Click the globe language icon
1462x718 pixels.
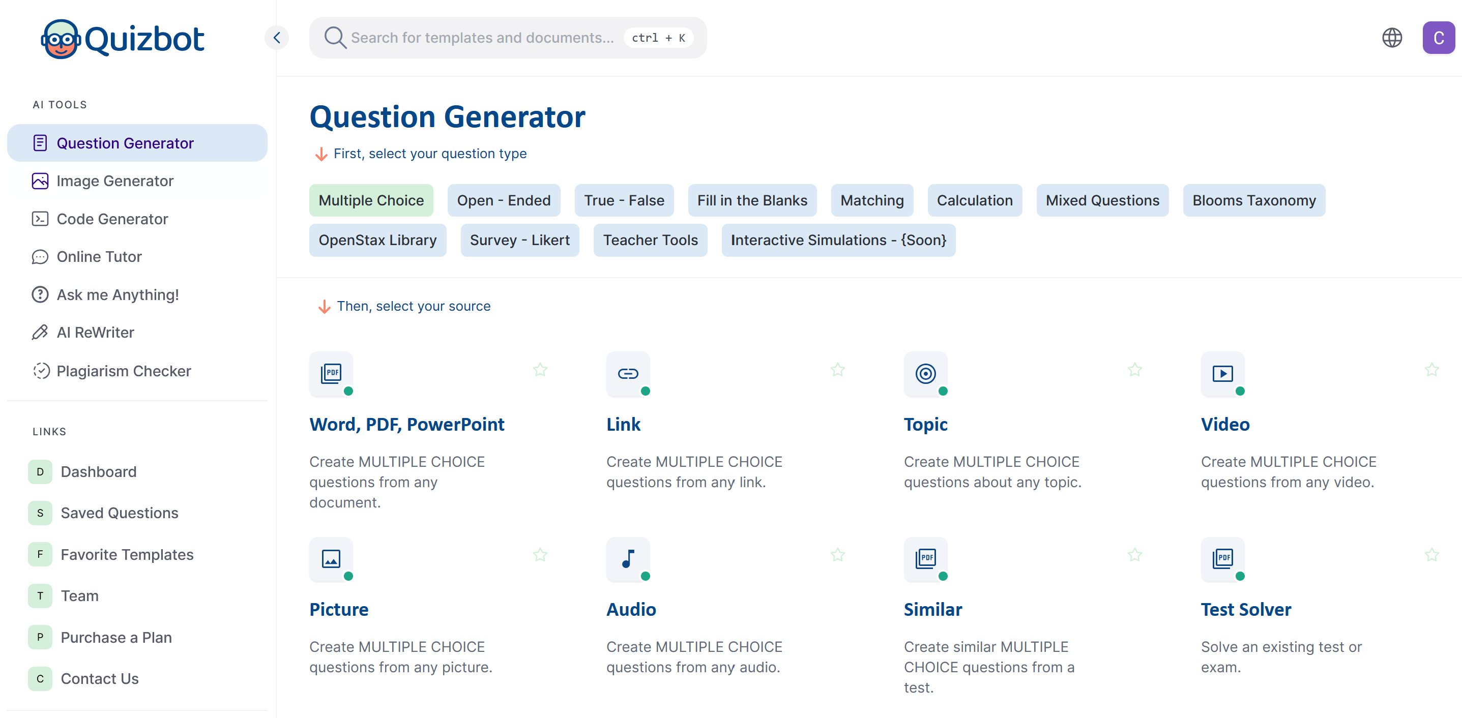(1391, 38)
